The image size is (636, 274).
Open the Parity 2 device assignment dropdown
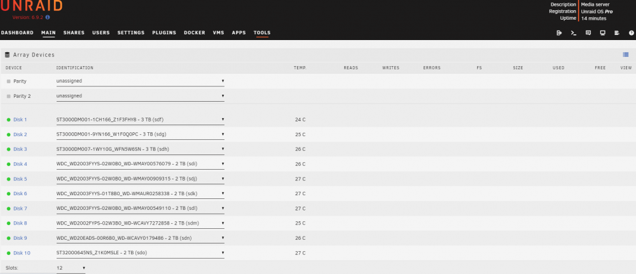141,96
